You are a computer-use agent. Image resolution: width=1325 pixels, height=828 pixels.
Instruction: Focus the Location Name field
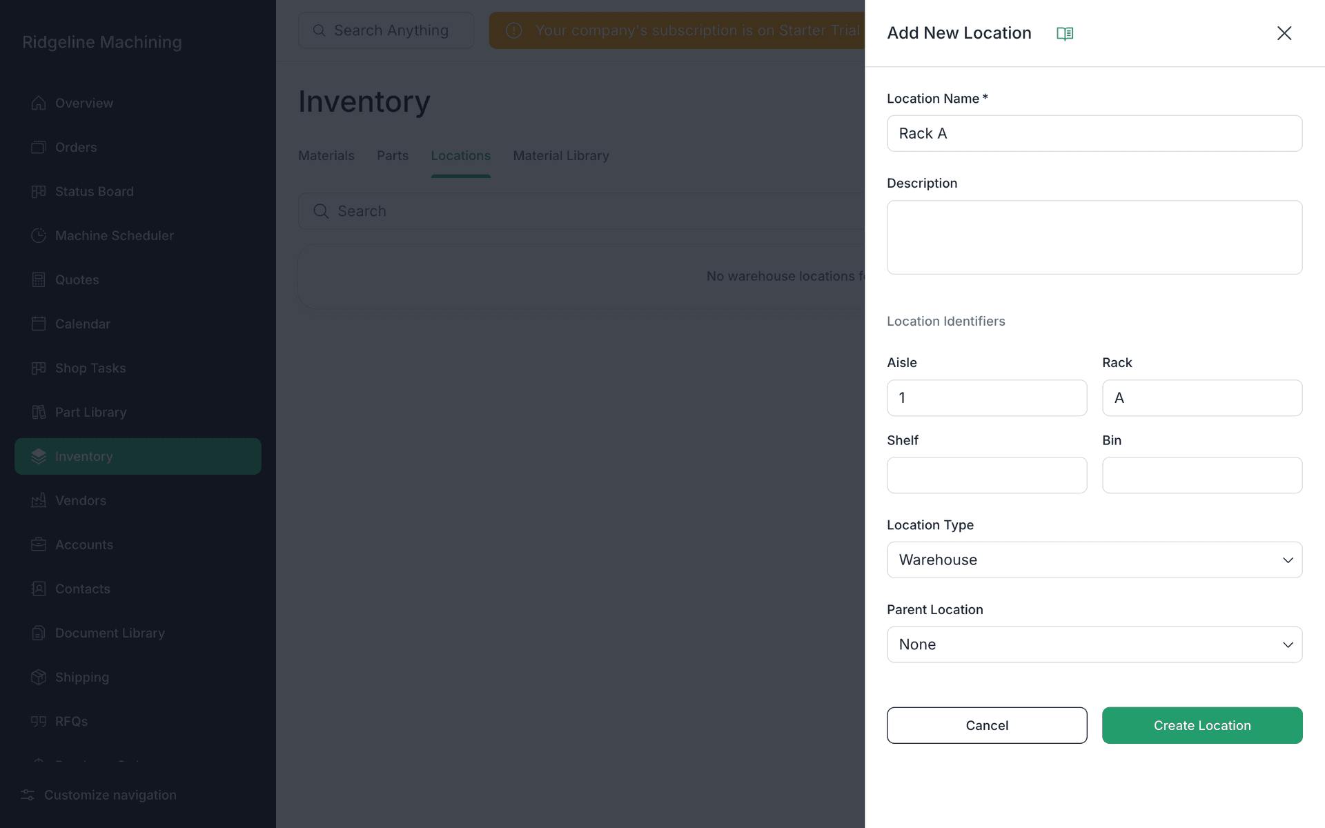(1095, 133)
